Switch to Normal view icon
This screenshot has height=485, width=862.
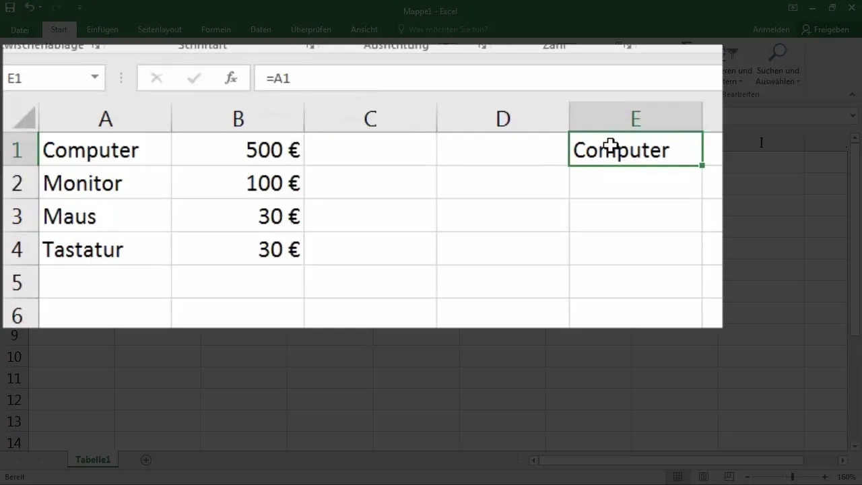(x=678, y=477)
